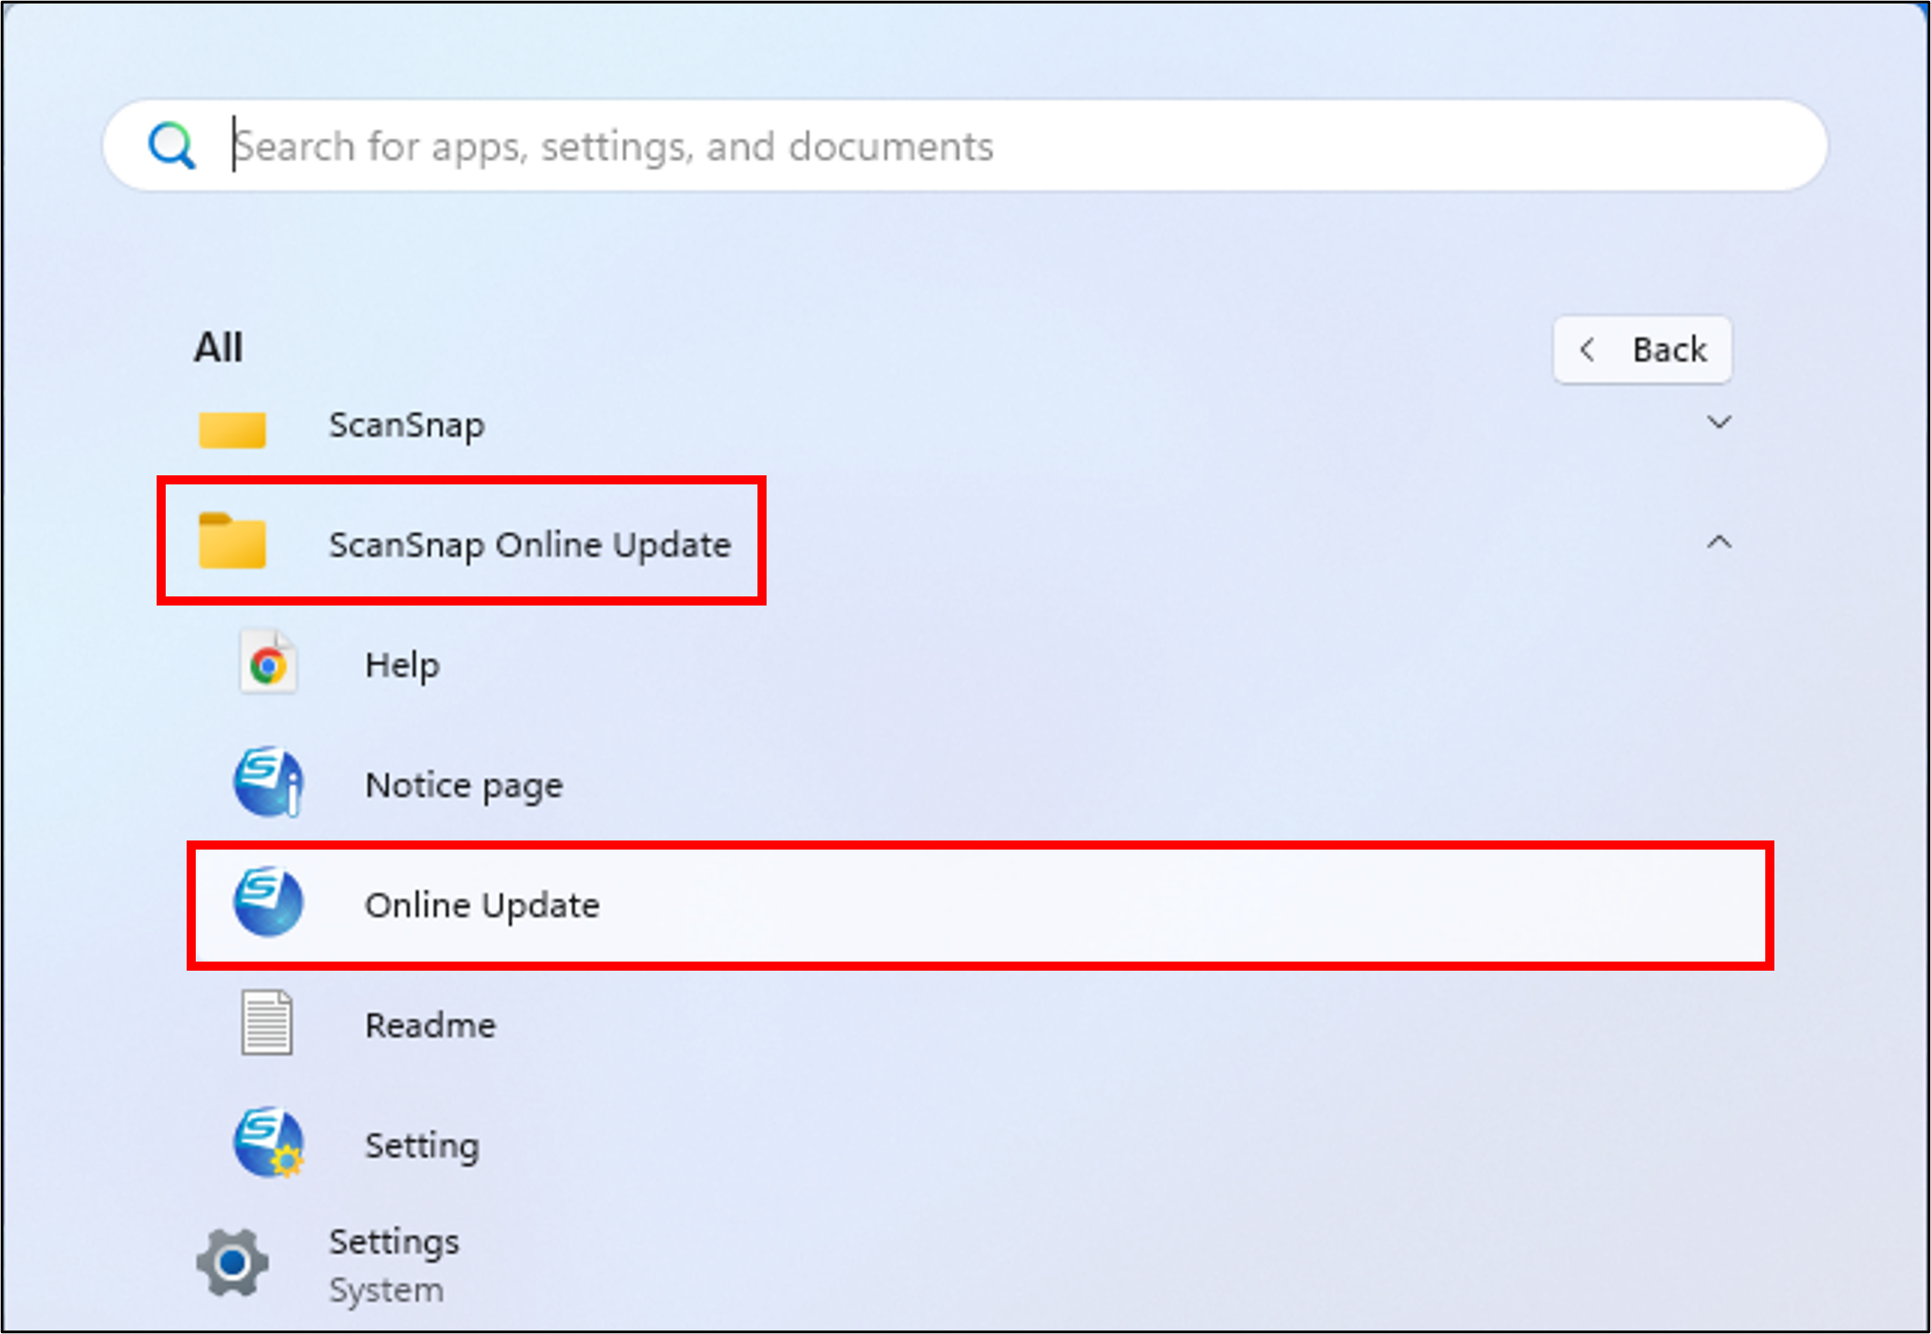The image size is (1931, 1334).
Task: Open the Windows Settings gear icon
Action: point(232,1263)
